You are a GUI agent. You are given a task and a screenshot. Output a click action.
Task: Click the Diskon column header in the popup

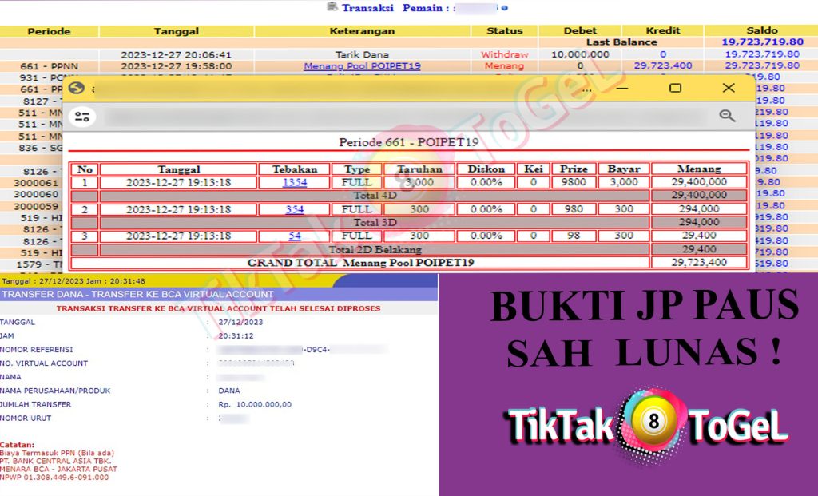pyautogui.click(x=486, y=169)
